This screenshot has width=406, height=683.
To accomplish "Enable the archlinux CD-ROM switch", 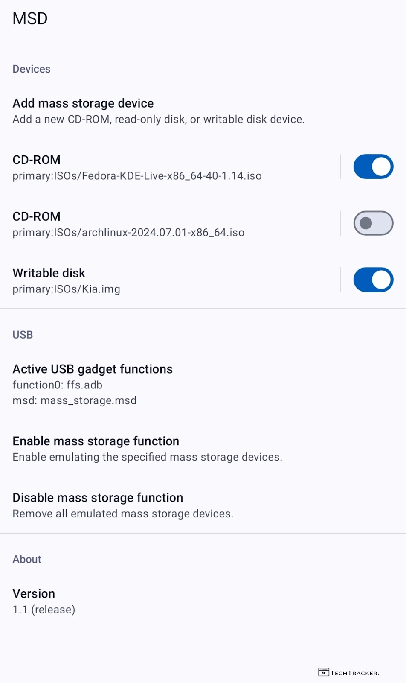I will 373,223.
